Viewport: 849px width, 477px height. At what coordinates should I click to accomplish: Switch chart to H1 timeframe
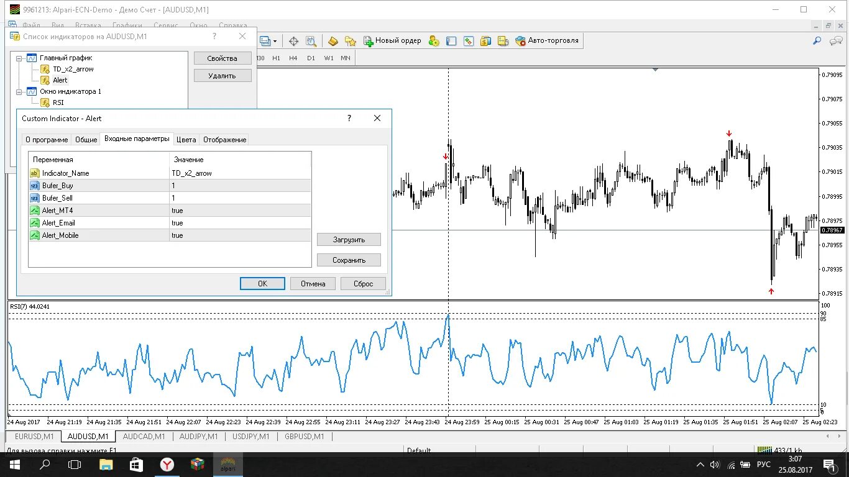[x=276, y=58]
